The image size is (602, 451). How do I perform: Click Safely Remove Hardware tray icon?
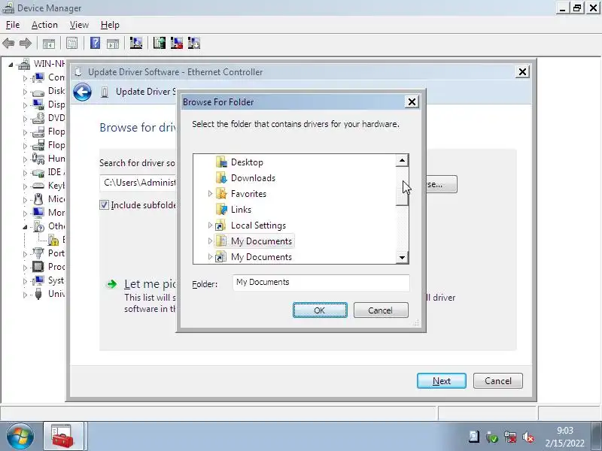coord(492,437)
